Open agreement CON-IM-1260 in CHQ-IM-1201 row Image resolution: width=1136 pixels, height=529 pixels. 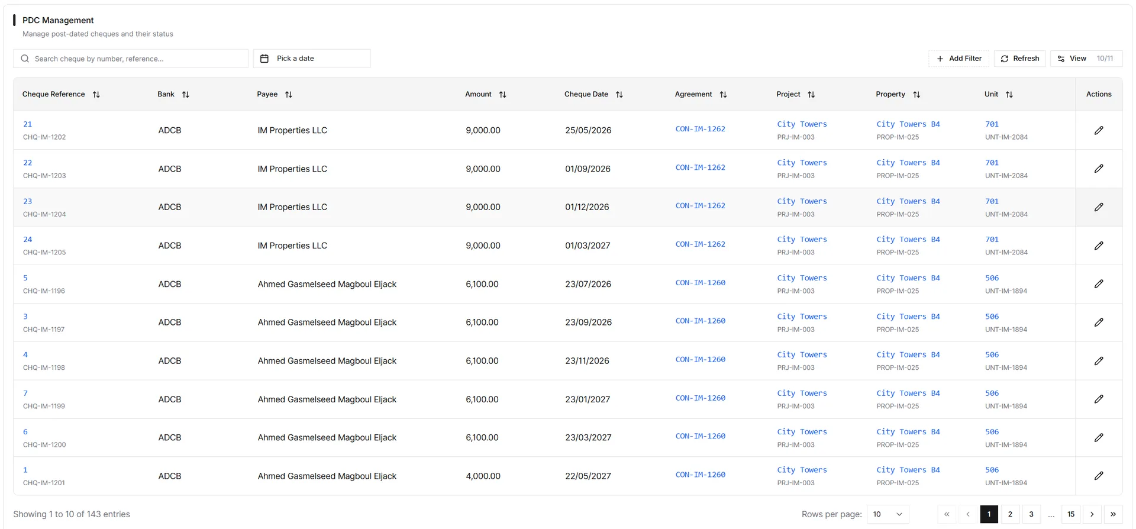(700, 475)
